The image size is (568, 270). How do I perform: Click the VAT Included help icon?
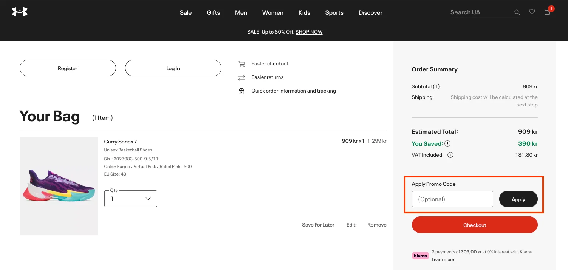click(x=450, y=155)
